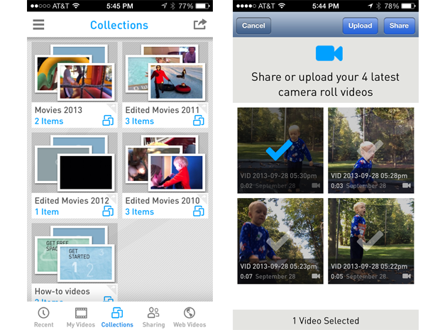Go to Web Videos tab
This screenshot has width=440, height=330.
pyautogui.click(x=189, y=317)
